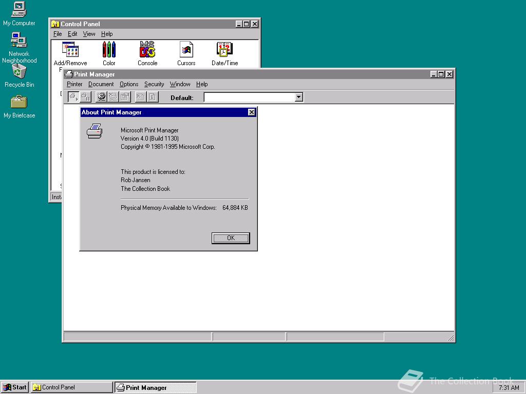526x394 pixels.
Task: Click the 'Microsoft Print Manager' text line
Action: pyautogui.click(x=149, y=130)
